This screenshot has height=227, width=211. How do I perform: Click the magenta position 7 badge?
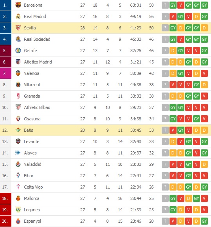[x=5, y=73]
